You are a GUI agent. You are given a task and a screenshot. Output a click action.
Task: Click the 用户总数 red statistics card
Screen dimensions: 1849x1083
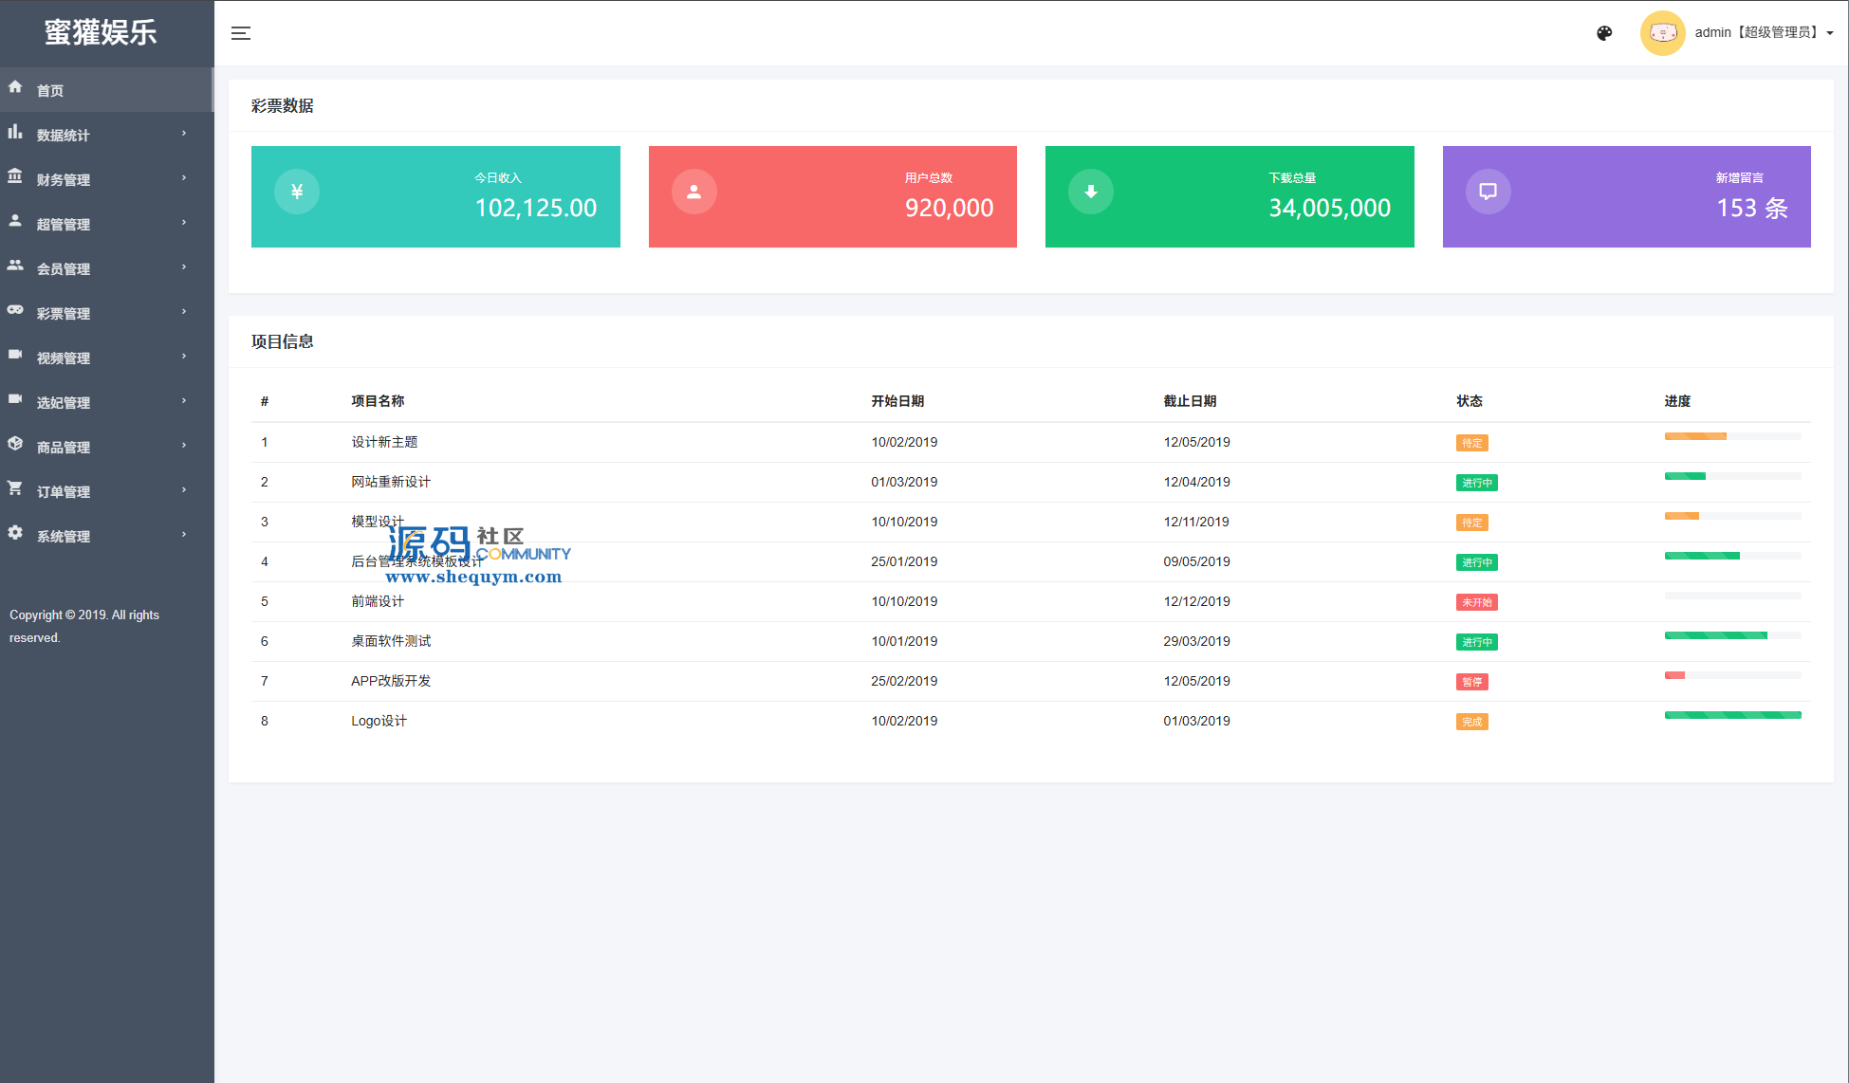pos(832,196)
